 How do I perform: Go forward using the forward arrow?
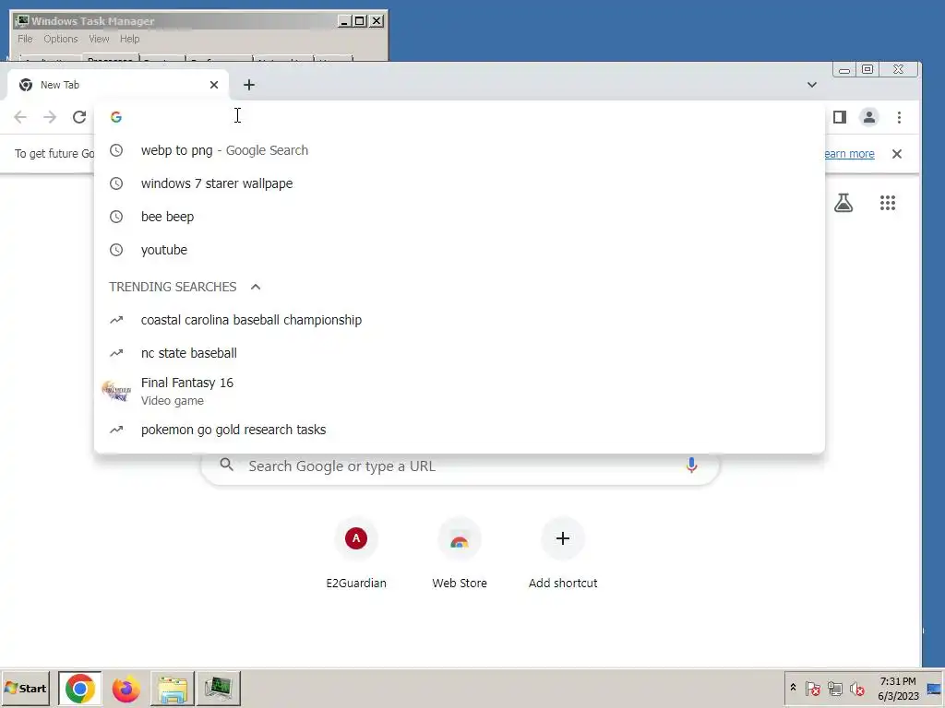click(50, 117)
